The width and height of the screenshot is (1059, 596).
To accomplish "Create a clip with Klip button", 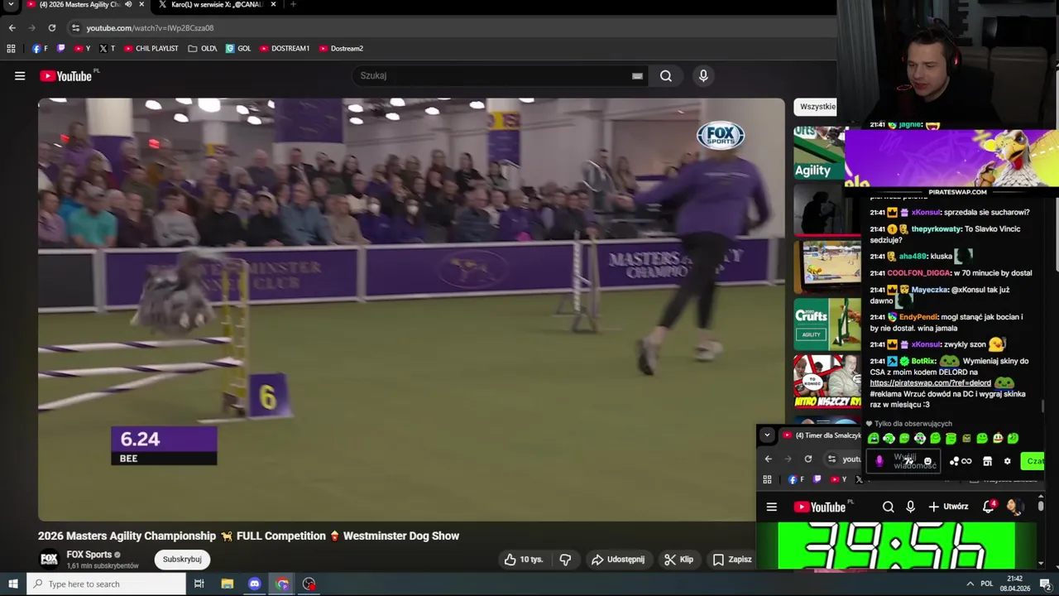I will point(678,560).
